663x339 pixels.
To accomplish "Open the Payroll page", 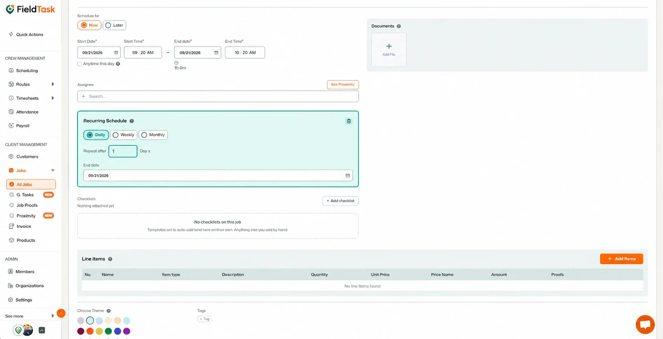I will pos(19,126).
